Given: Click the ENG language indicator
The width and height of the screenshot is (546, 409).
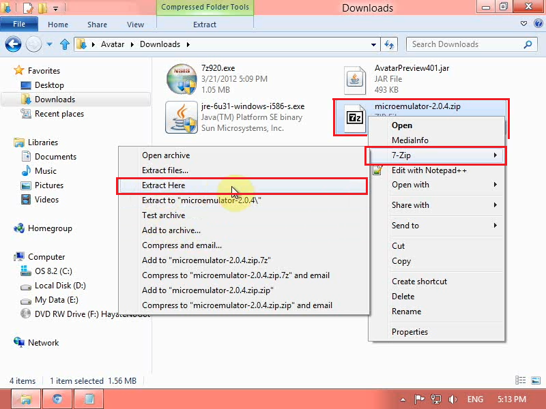Looking at the screenshot, I should pos(475,399).
